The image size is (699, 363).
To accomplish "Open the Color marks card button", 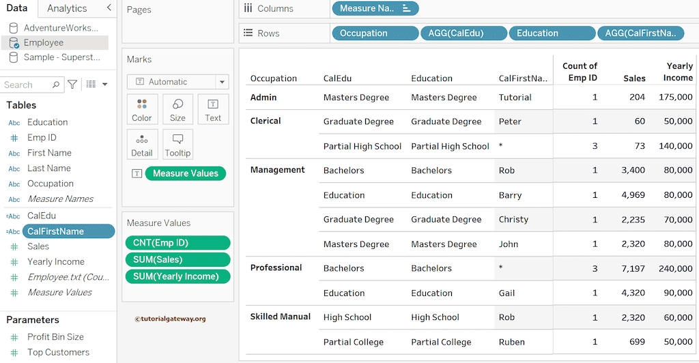I will point(142,109).
